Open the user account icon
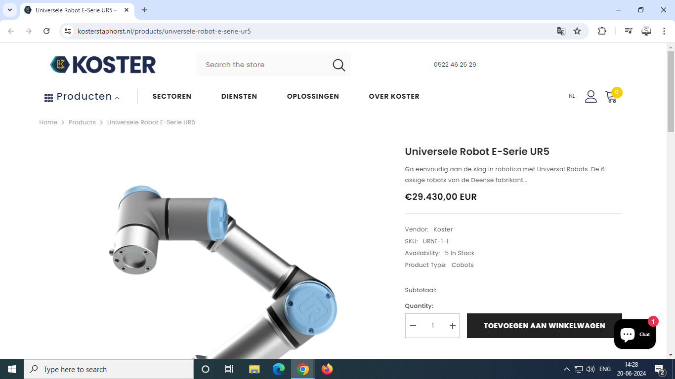This screenshot has height=379, width=675. point(591,96)
